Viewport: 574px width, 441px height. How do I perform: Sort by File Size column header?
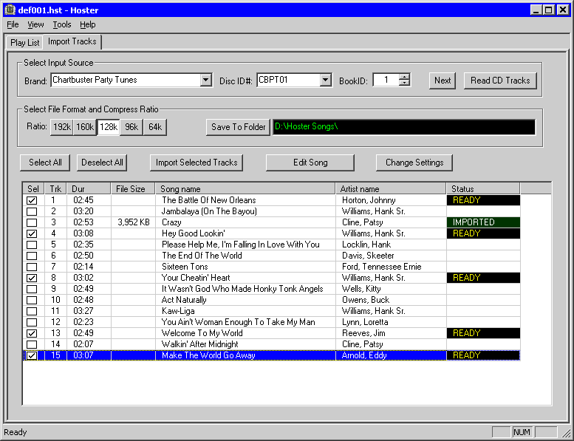click(133, 189)
